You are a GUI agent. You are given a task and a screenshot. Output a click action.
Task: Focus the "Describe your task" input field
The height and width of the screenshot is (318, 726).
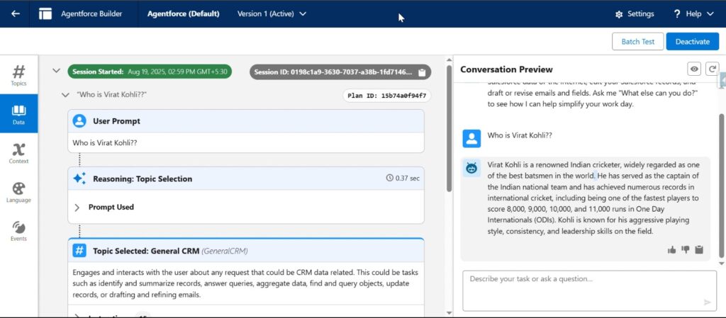589,290
